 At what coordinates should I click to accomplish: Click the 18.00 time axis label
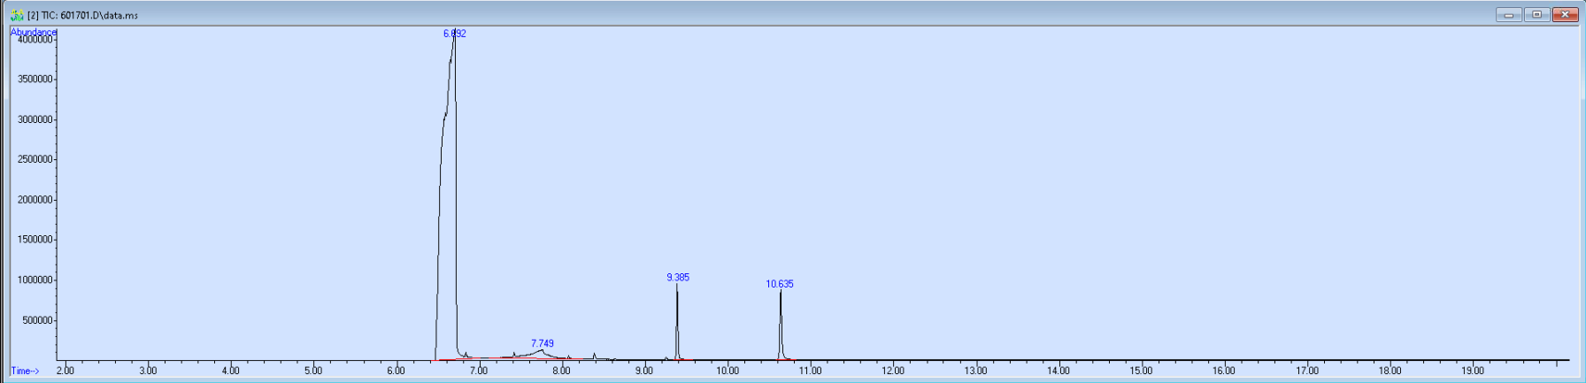tap(1390, 371)
